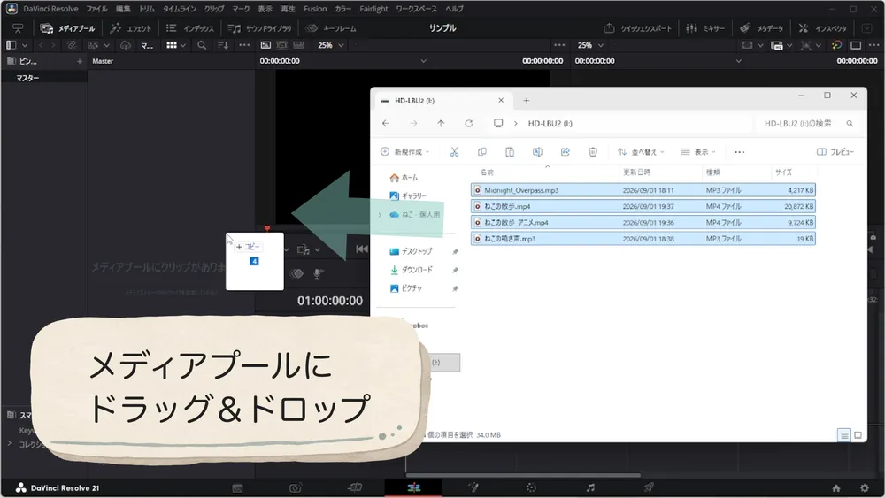
Task: Select ねこの鳴き声.mp3 file
Action: coord(643,239)
